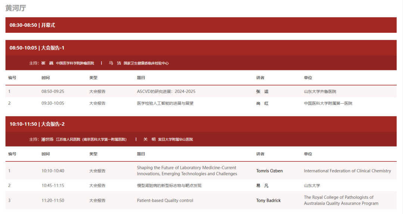
Task: Click title Patient-based Quality control
Action: click(x=165, y=200)
